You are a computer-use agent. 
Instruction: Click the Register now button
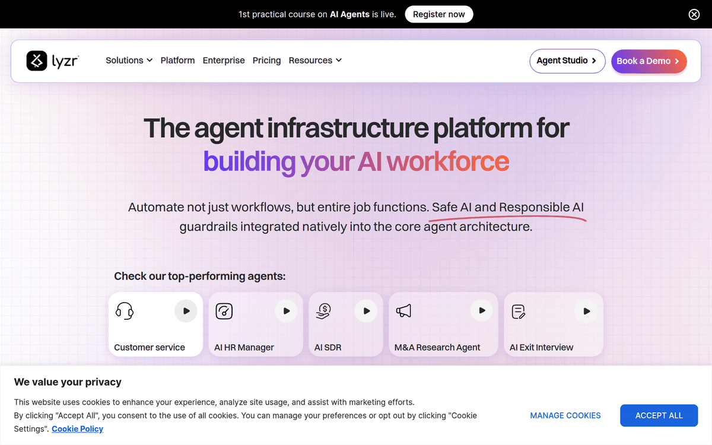[439, 14]
